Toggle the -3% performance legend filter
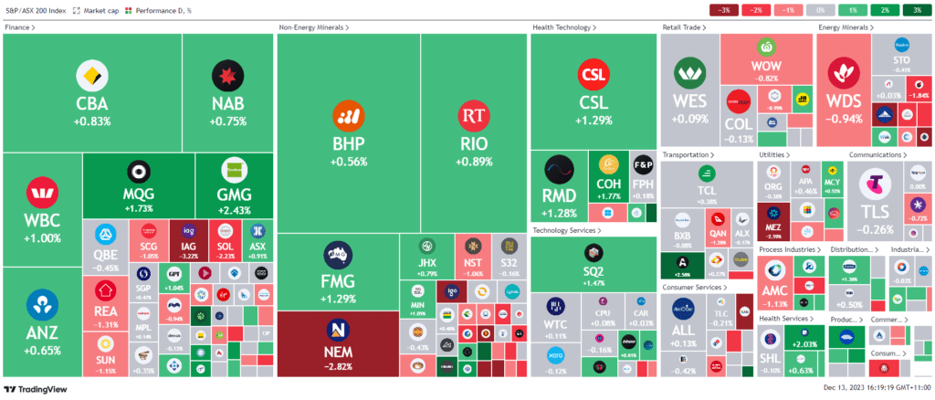 coord(723,10)
